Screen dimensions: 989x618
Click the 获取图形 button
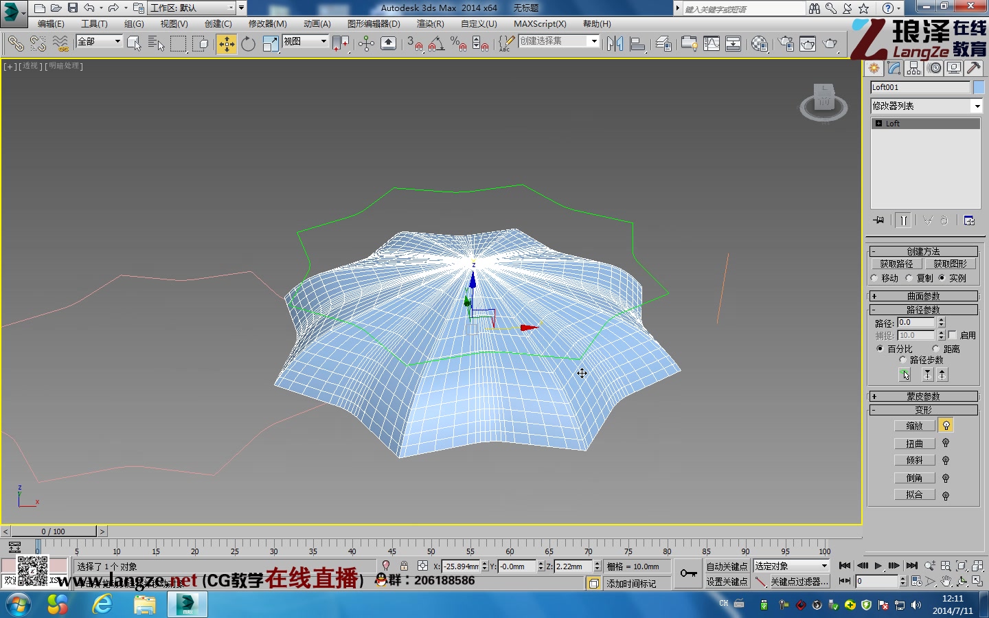click(x=950, y=264)
